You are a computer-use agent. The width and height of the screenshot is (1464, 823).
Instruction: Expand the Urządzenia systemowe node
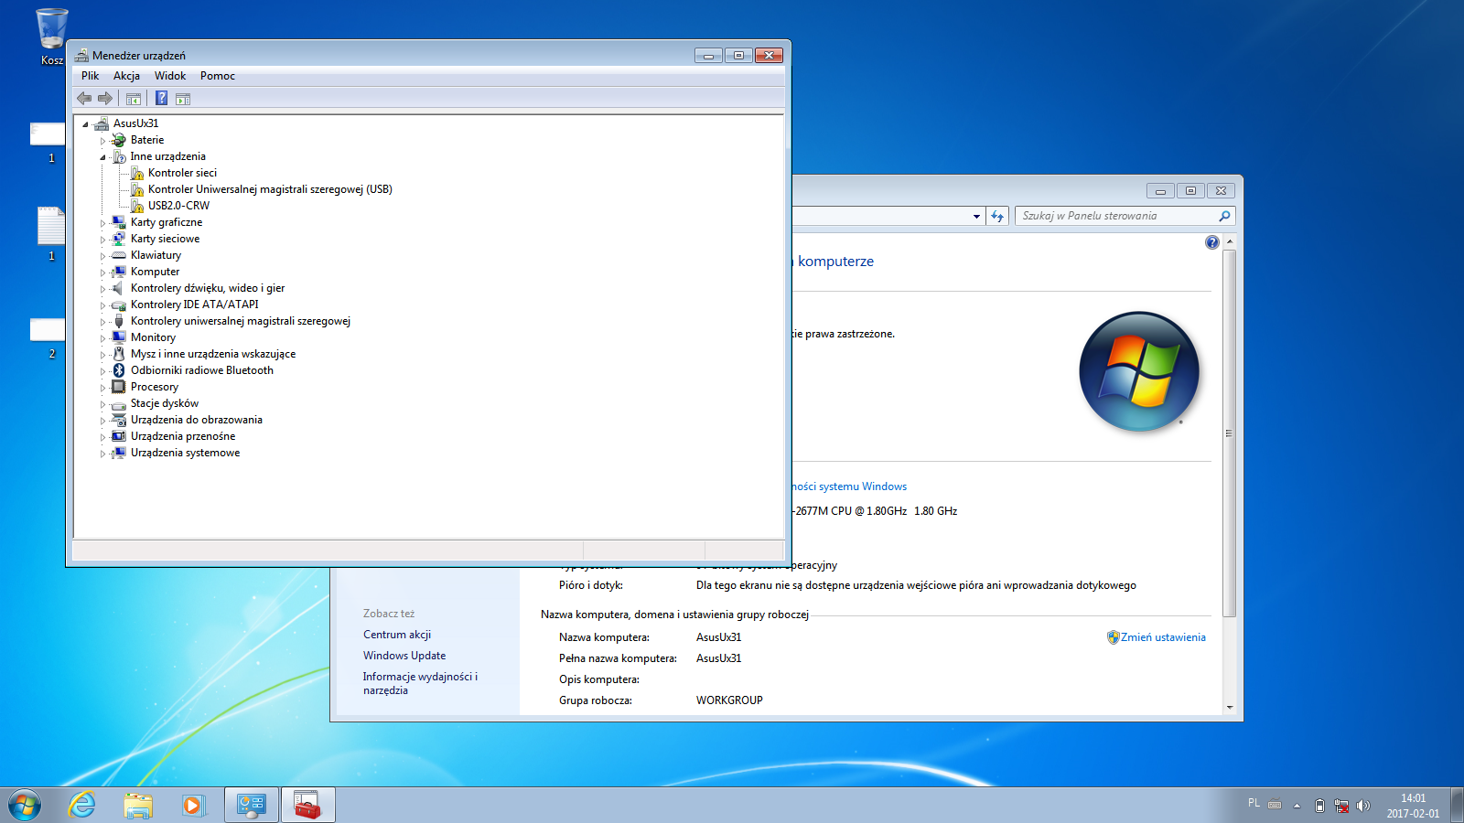click(103, 454)
